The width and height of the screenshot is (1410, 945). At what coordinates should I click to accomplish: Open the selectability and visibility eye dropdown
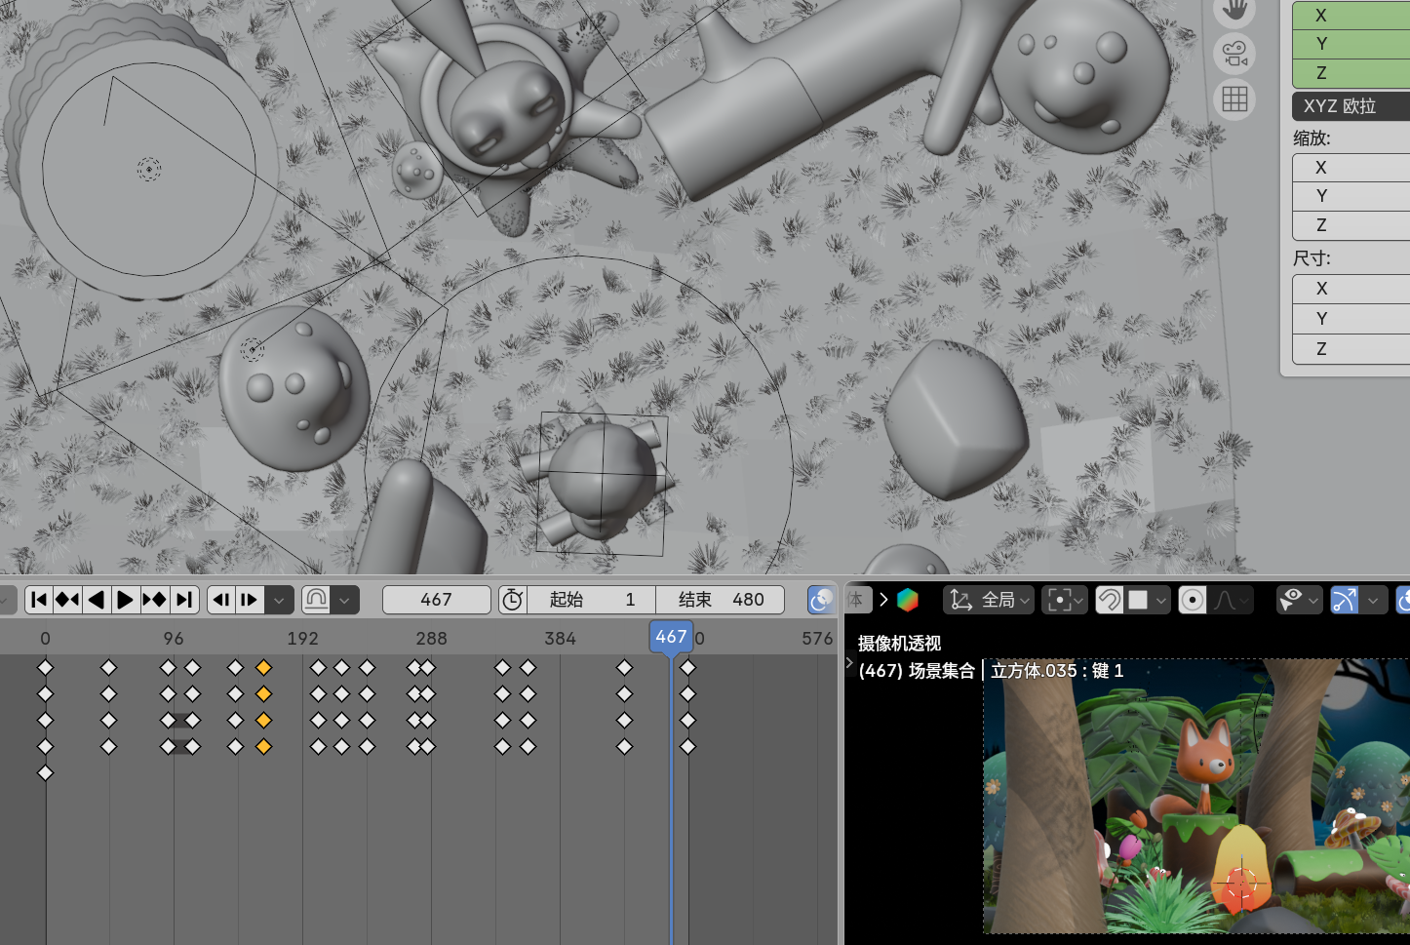click(x=1299, y=600)
